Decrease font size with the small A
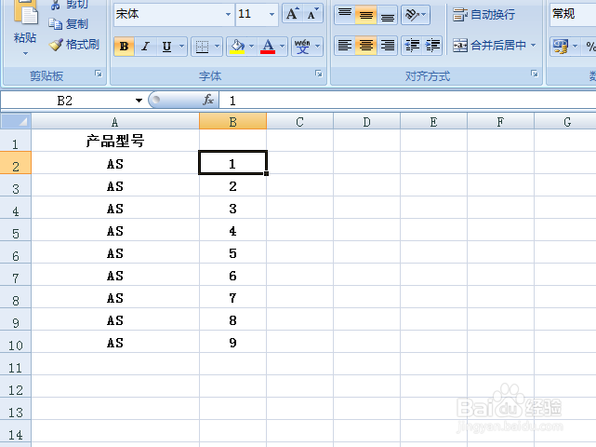 point(312,14)
